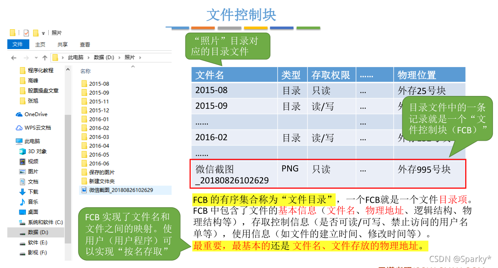Open the 文件 ribbon tab
The width and height of the screenshot is (498, 268).
(x=18, y=44)
